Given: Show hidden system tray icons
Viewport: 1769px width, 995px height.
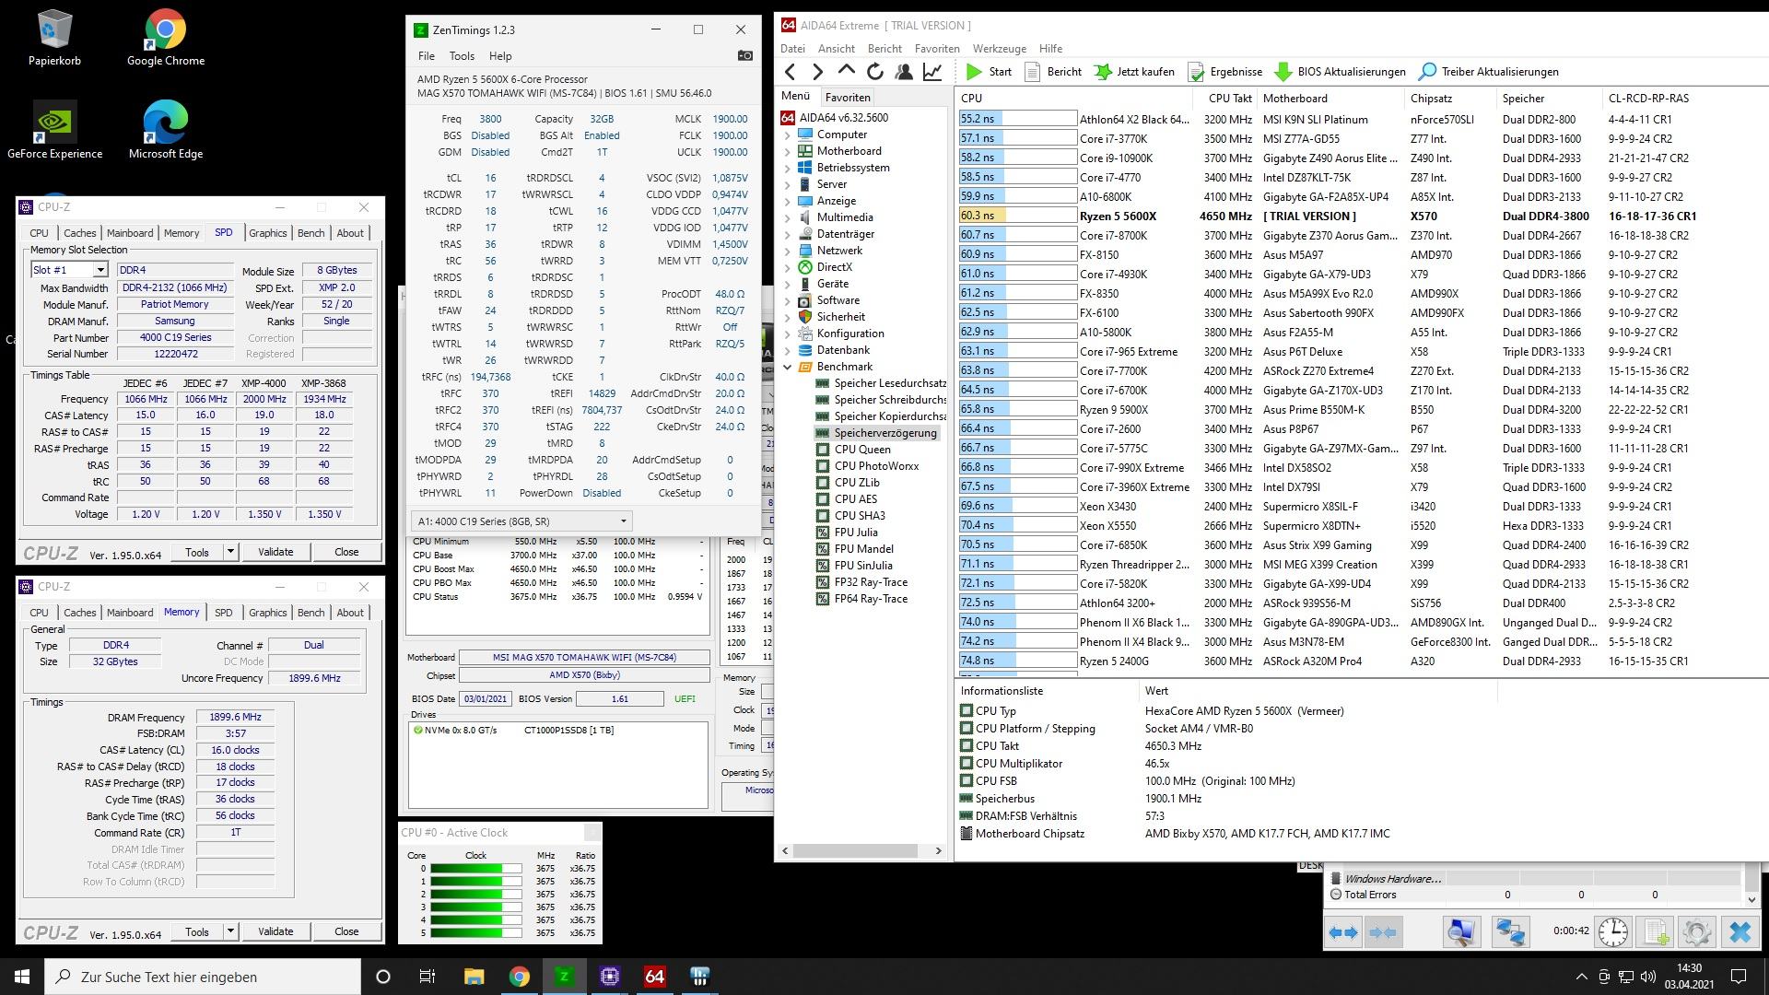Looking at the screenshot, I should pos(1581,977).
